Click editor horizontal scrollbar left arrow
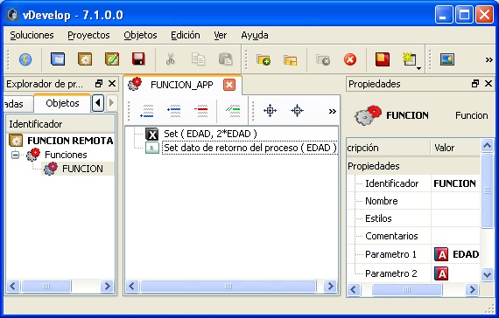499x318 pixels. [x=132, y=287]
